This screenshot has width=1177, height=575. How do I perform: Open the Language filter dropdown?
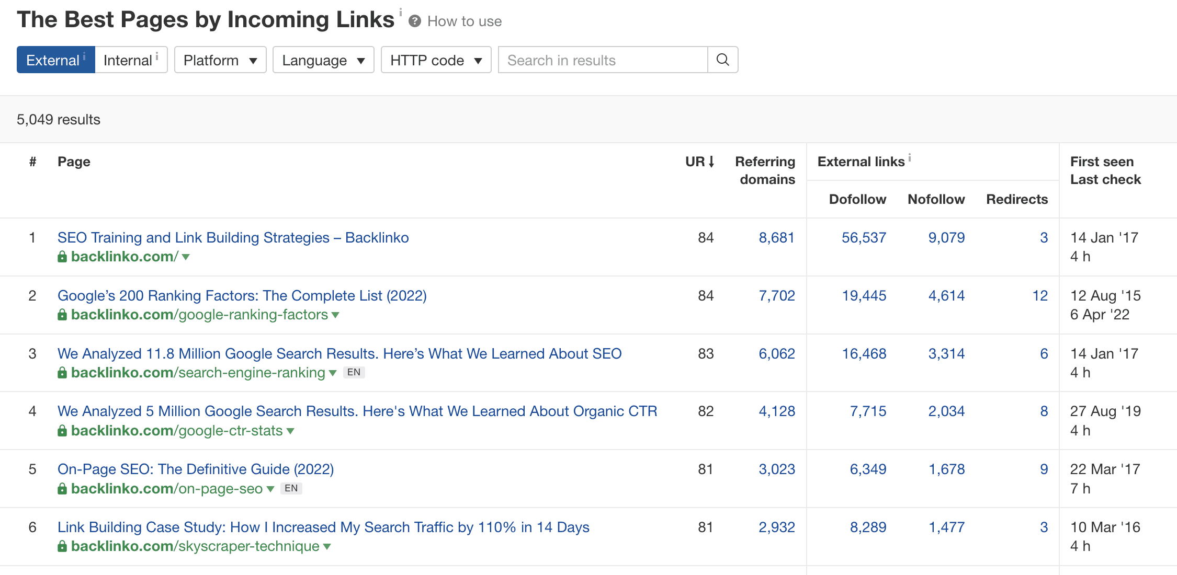[x=323, y=60]
